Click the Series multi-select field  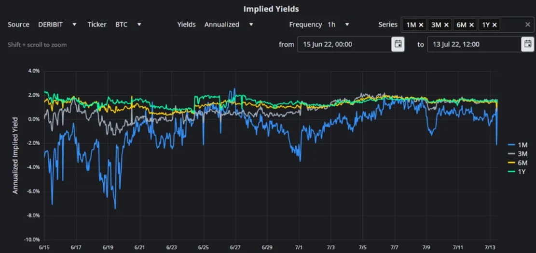(x=467, y=25)
